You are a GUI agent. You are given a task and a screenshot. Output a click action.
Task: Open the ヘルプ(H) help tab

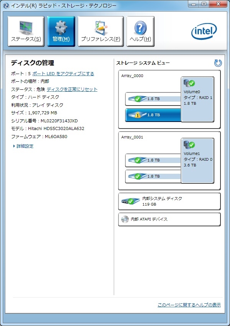coord(140,31)
